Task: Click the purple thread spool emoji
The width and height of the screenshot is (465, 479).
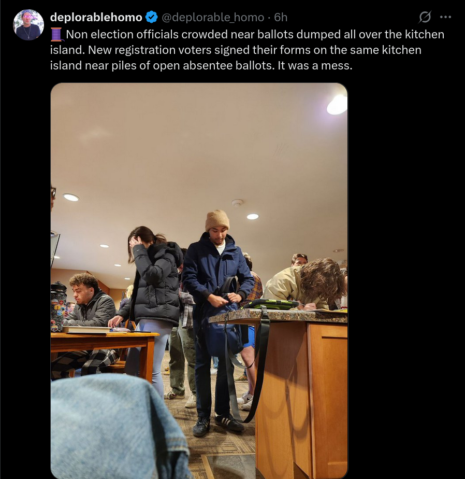Action: point(56,34)
